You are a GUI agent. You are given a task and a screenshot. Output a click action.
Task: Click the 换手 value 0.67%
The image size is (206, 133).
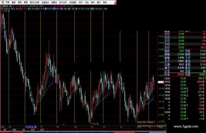(x=181, y=68)
